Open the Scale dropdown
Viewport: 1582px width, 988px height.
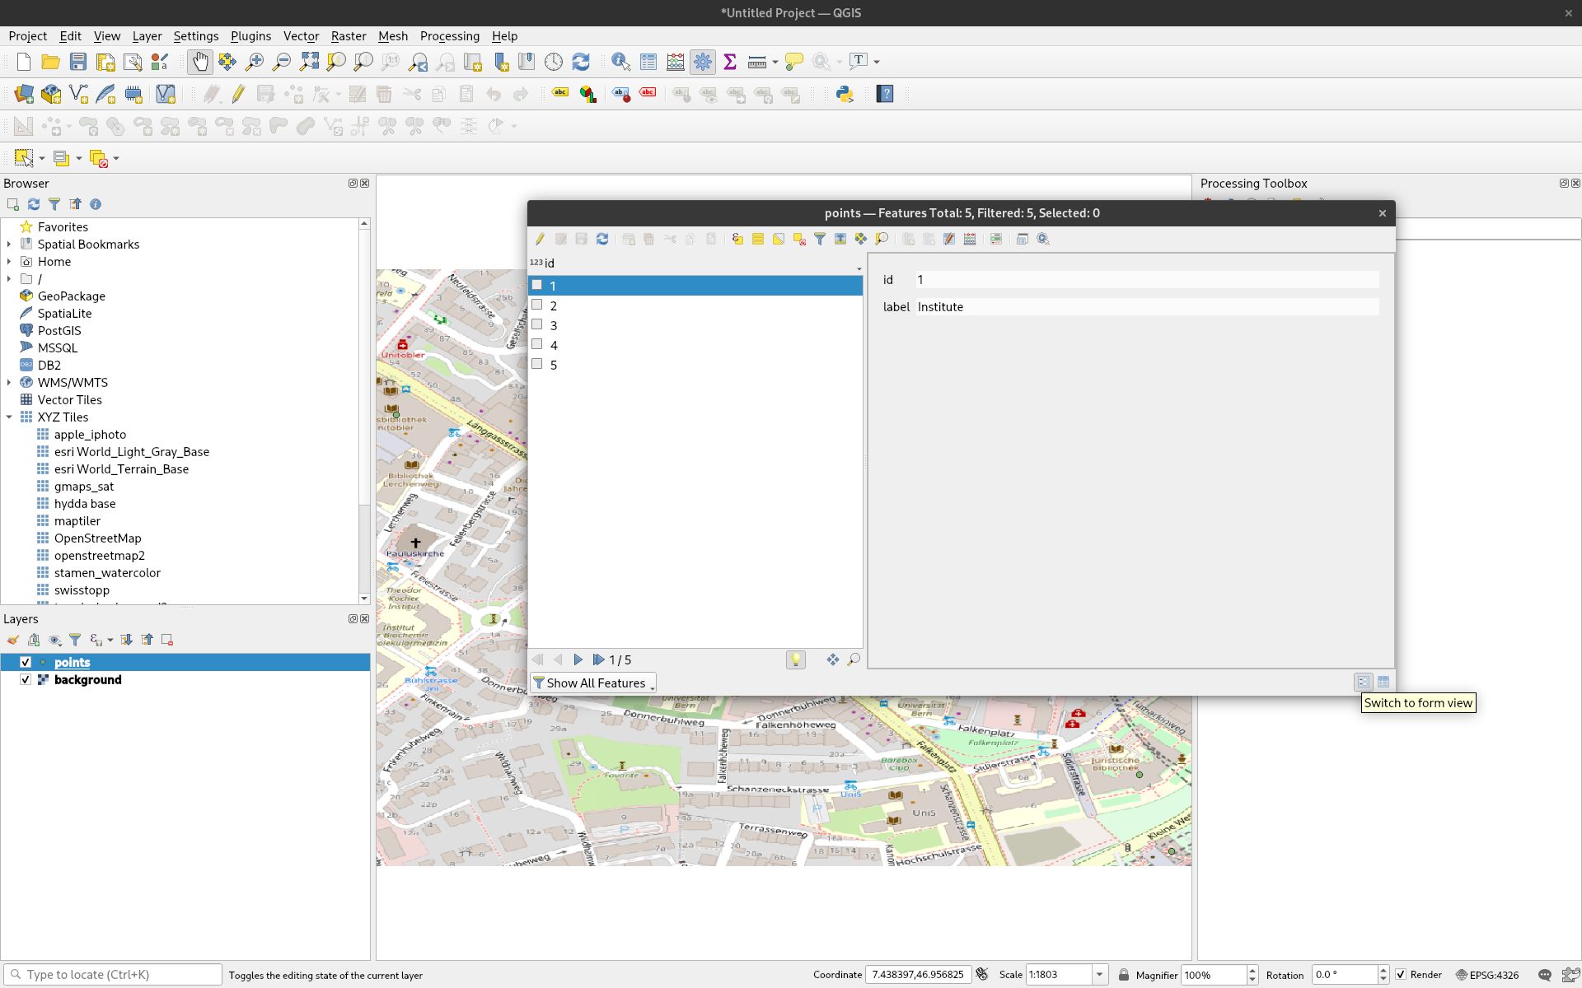point(1099,975)
